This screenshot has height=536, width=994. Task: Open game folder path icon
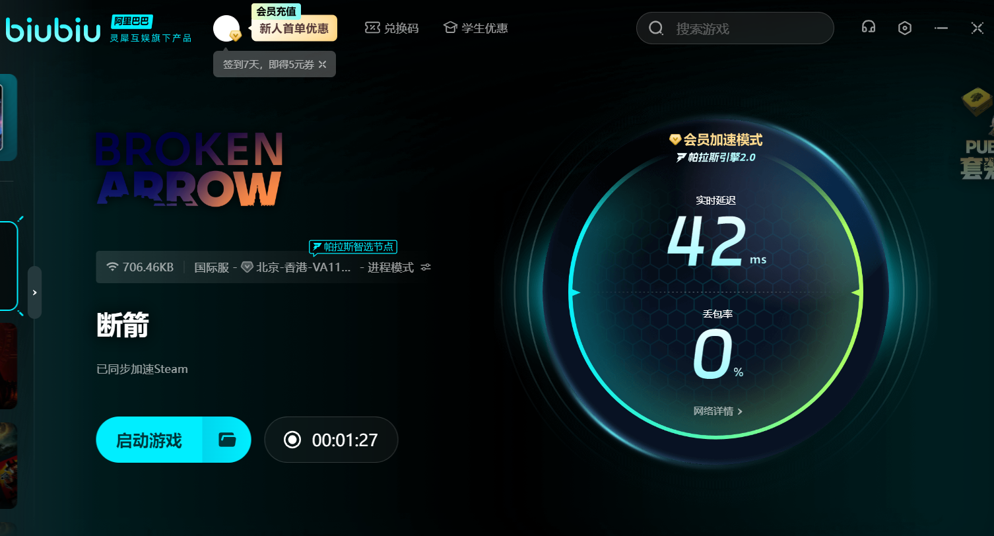point(227,440)
